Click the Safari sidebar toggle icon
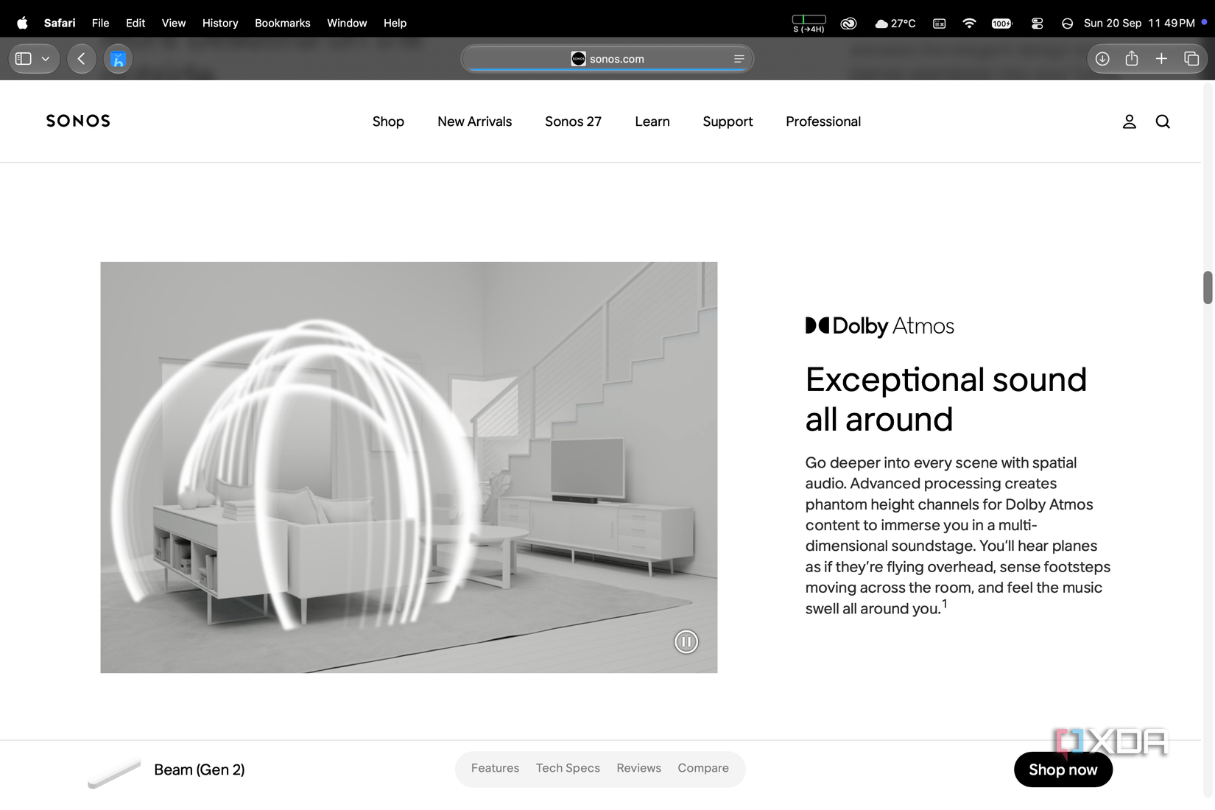This screenshot has width=1215, height=810. click(x=24, y=59)
